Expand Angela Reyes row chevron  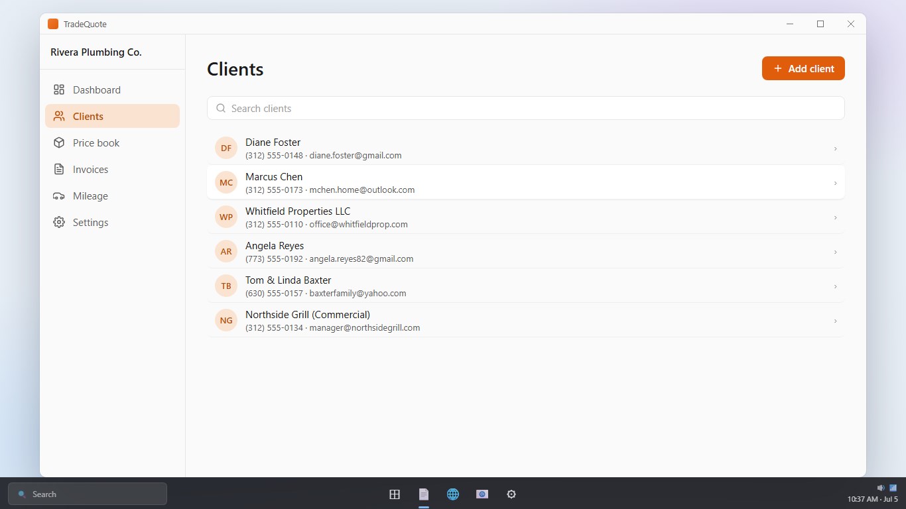tap(835, 252)
